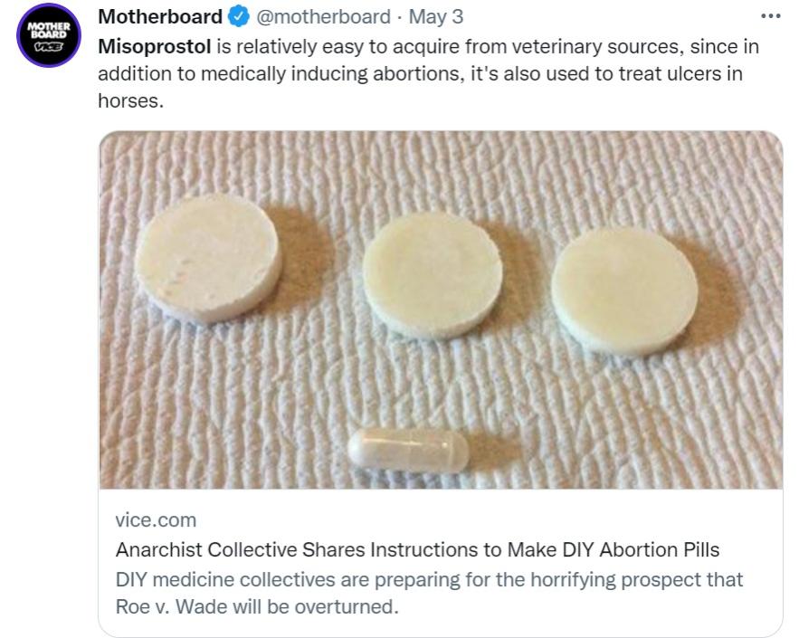
Task: Click the bold word Misoprostol
Action: click(x=154, y=46)
